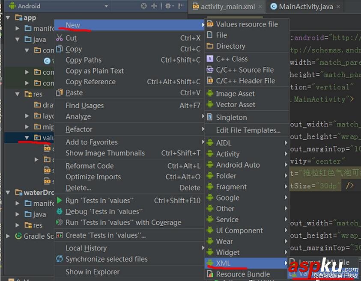The width and height of the screenshot is (361, 281).
Task: Click the File document icon in submenu
Action: [210, 35]
